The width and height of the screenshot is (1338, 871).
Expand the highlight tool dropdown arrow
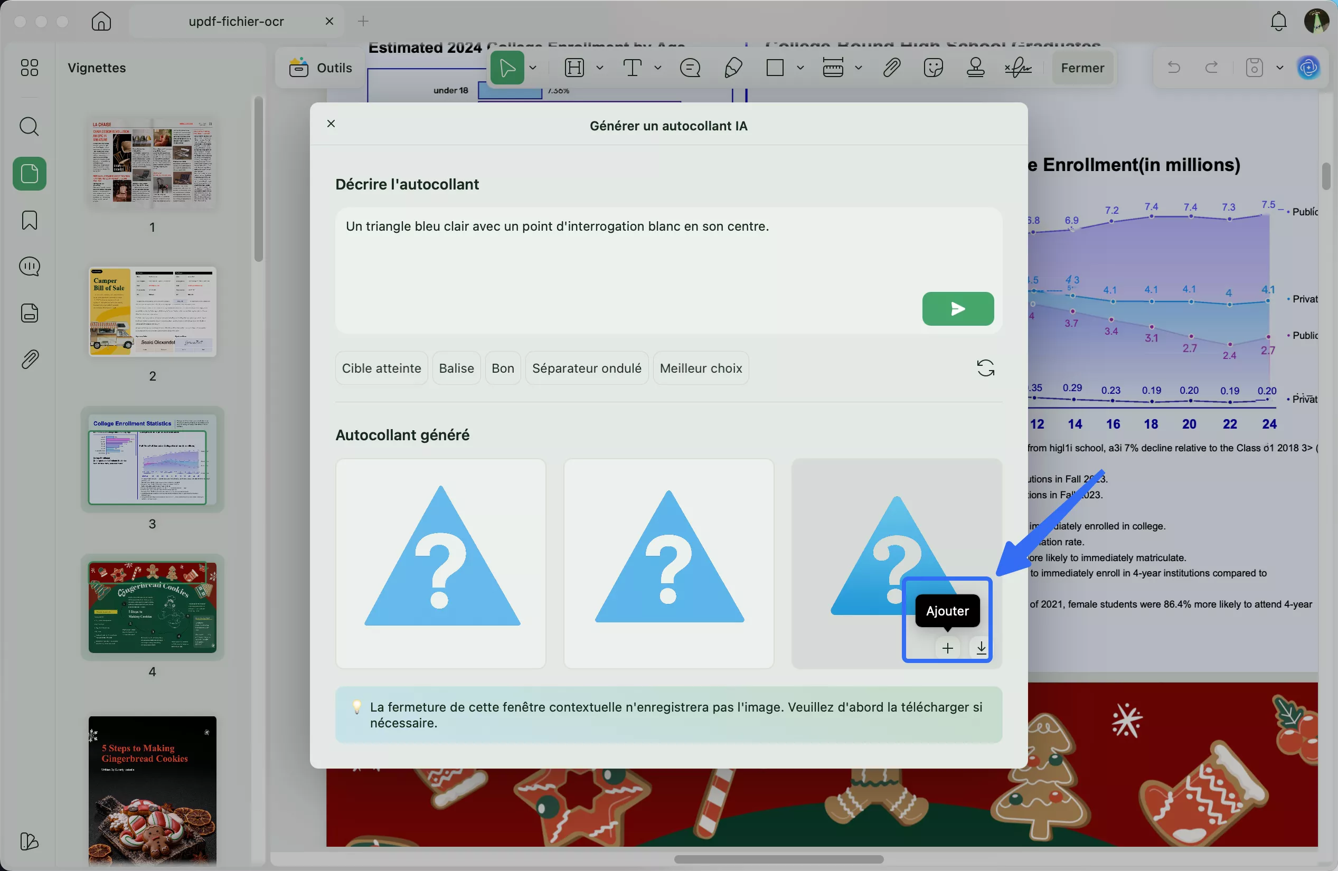(600, 68)
